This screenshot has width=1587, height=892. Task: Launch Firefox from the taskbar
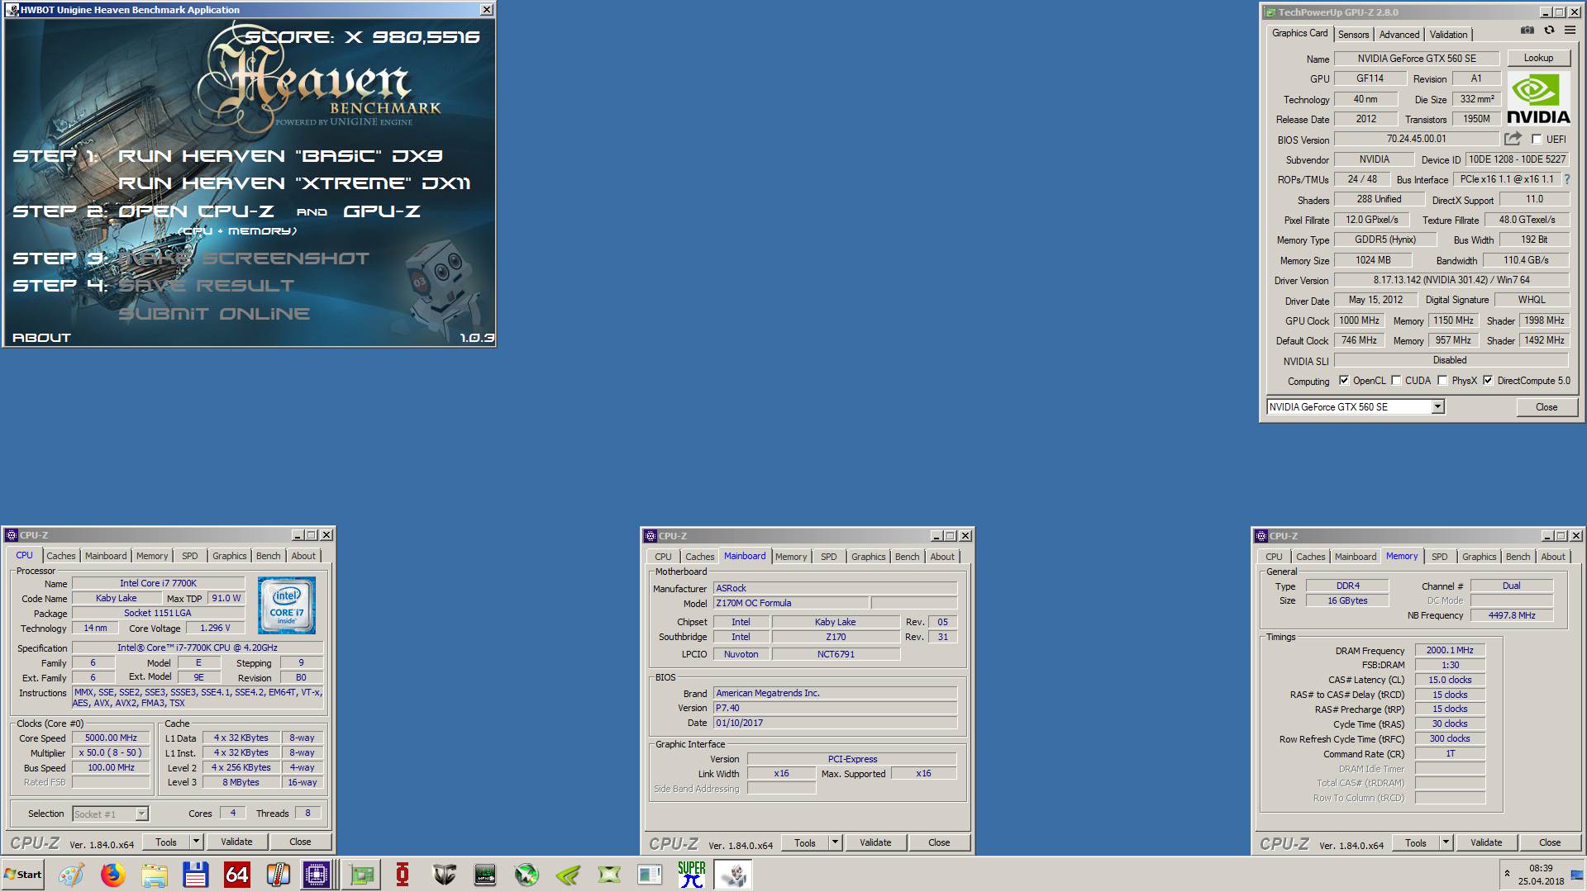coord(112,875)
